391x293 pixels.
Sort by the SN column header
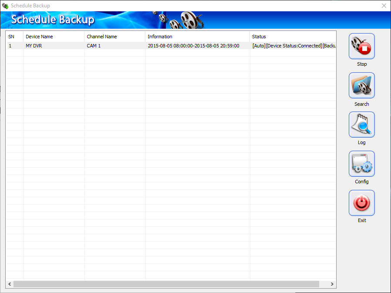15,37
